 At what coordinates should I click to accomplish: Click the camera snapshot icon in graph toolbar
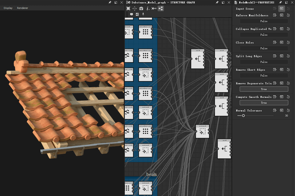pyautogui.click(x=141, y=9)
